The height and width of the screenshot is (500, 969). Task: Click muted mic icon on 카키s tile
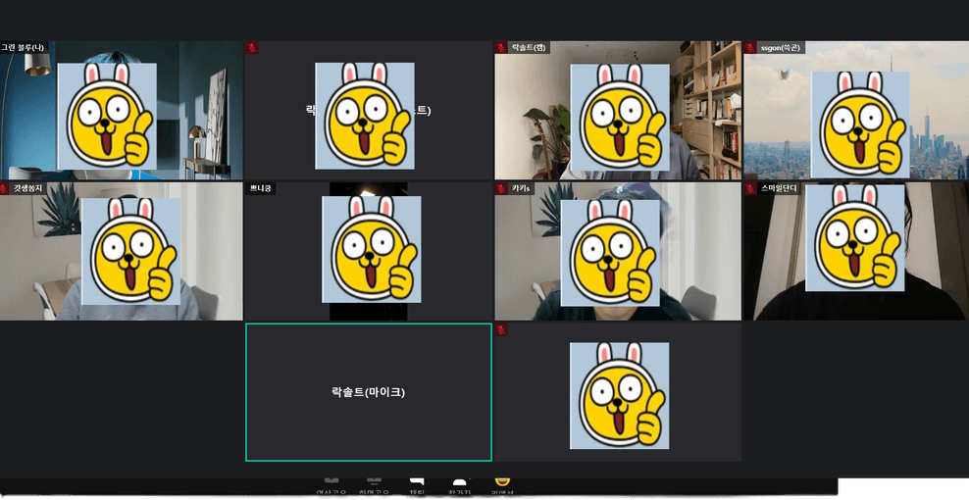tap(501, 188)
